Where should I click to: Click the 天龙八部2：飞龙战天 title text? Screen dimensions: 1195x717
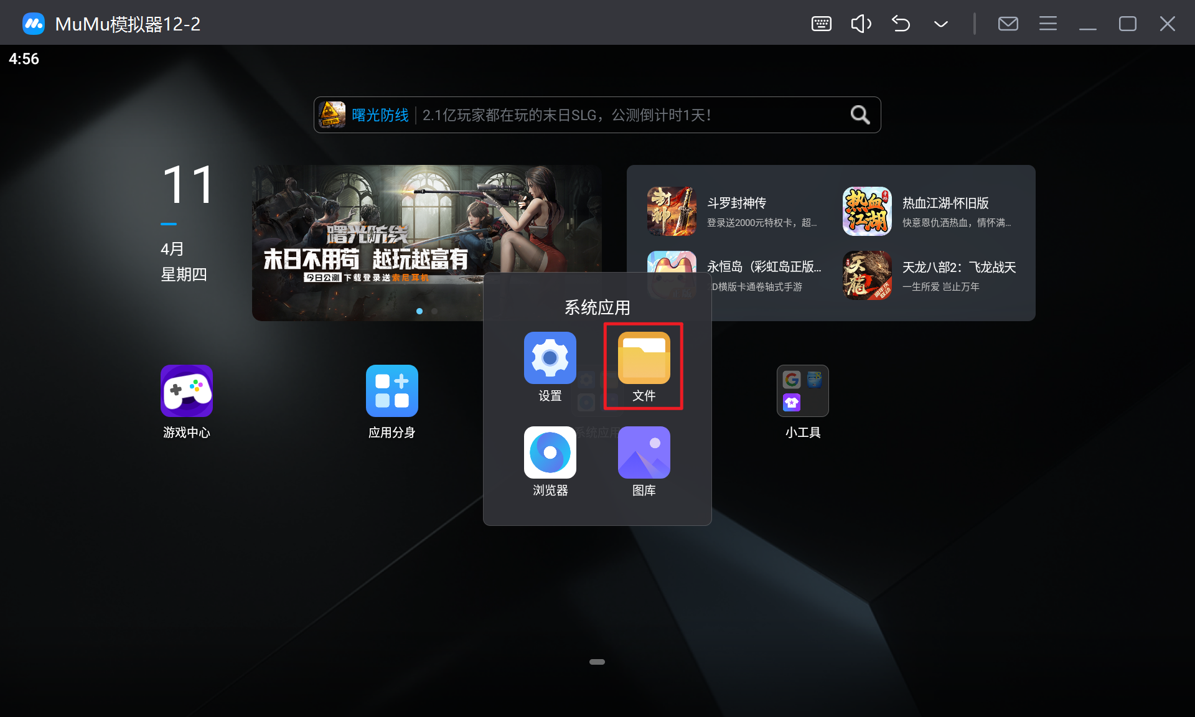click(959, 267)
